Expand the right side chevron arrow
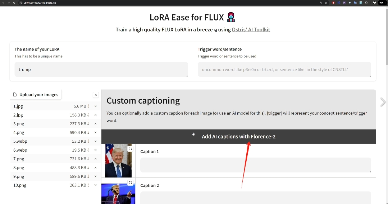The height and width of the screenshot is (204, 388). 383,102
